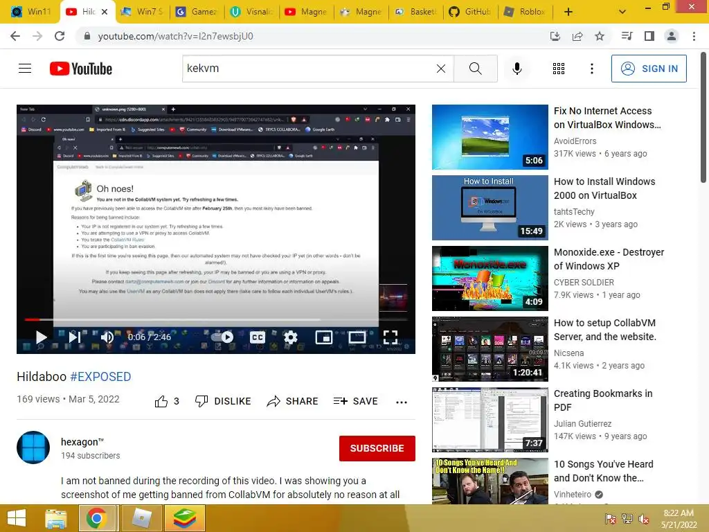Switch to the GitHub tab
The image size is (709, 532).
[x=471, y=11]
